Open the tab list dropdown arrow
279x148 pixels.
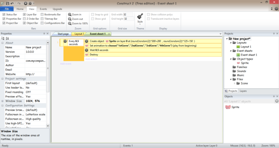coord(220,34)
